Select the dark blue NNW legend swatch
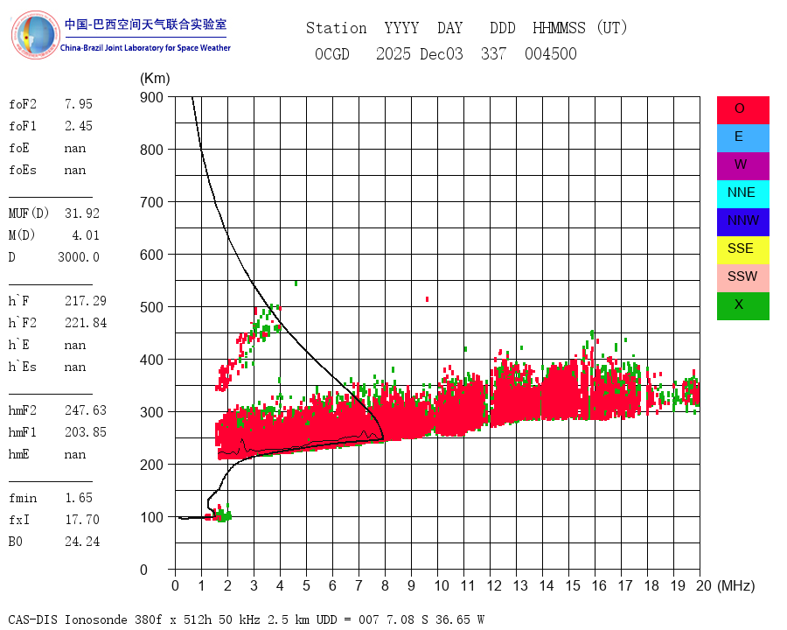Viewport: 787px width, 630px height. click(x=742, y=222)
